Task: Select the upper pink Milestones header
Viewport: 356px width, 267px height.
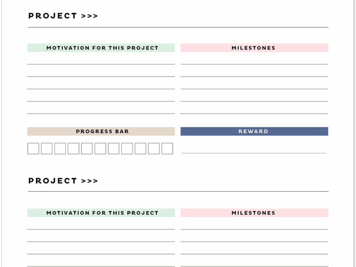Action: coord(254,48)
